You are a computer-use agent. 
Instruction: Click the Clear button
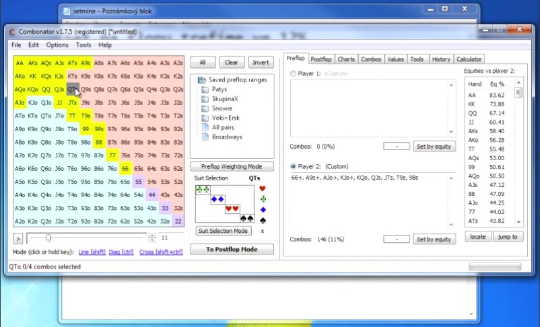pyautogui.click(x=232, y=63)
